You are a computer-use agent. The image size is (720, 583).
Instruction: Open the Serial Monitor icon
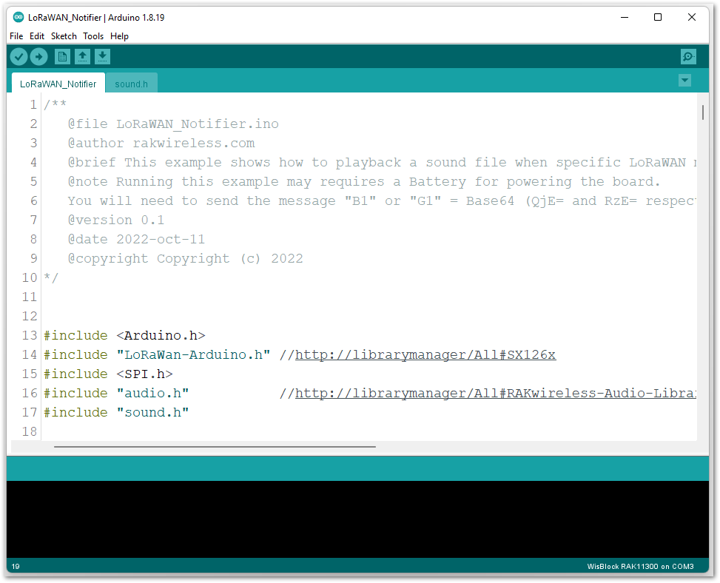(688, 57)
